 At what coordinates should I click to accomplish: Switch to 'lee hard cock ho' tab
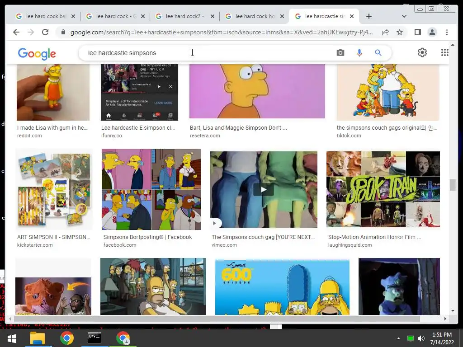tap(254, 16)
